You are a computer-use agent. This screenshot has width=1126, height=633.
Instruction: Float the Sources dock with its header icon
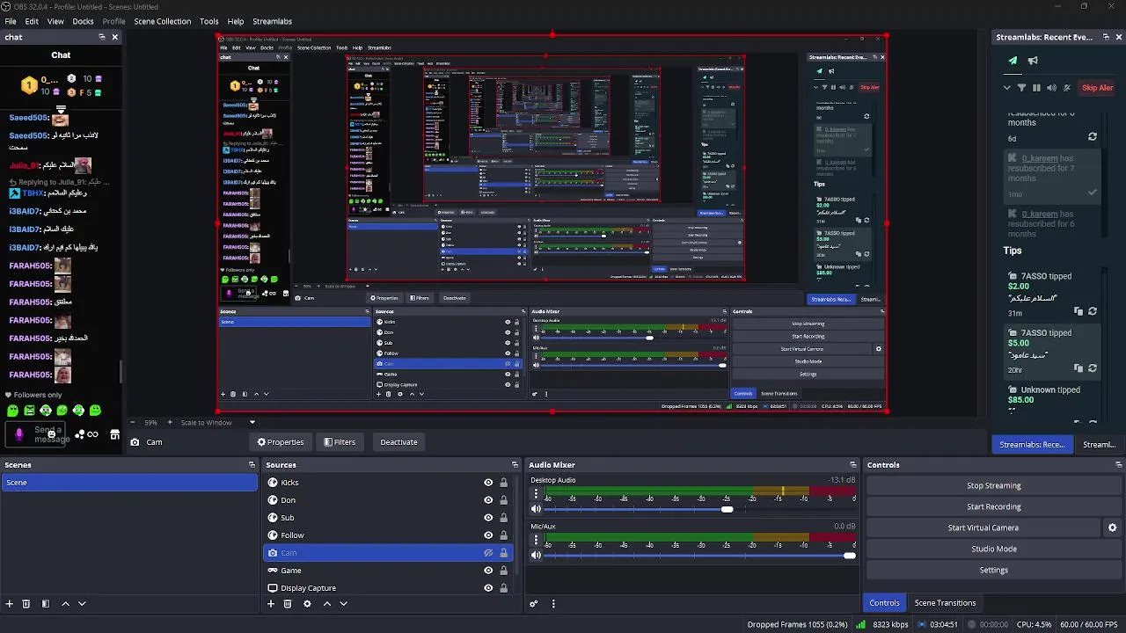point(515,465)
